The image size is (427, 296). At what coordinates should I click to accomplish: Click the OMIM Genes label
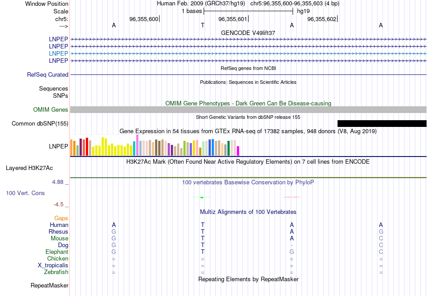click(50, 109)
